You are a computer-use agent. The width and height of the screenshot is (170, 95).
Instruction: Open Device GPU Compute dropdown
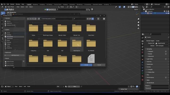tap(162, 46)
